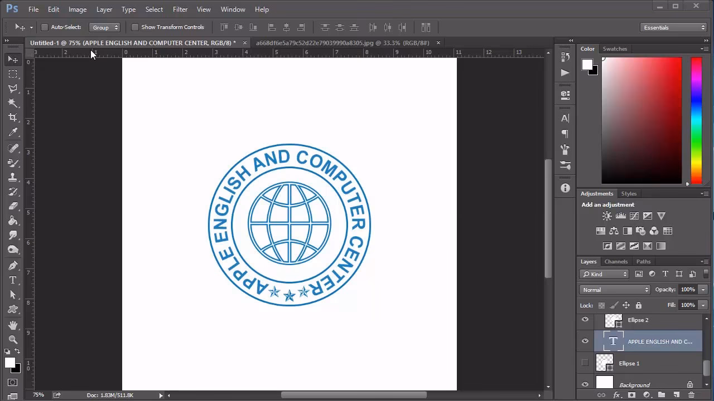Select the Zoom tool in the toolbar

(13, 338)
